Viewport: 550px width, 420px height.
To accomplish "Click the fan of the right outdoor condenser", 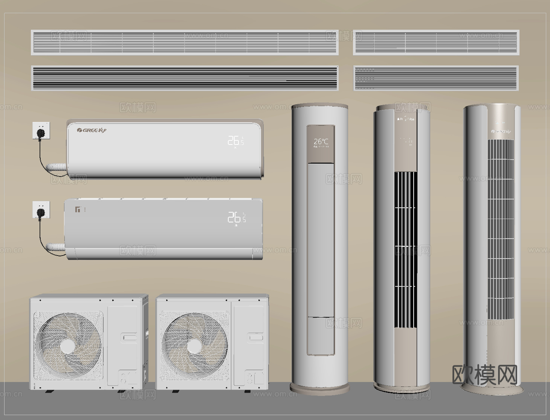I will click(195, 345).
